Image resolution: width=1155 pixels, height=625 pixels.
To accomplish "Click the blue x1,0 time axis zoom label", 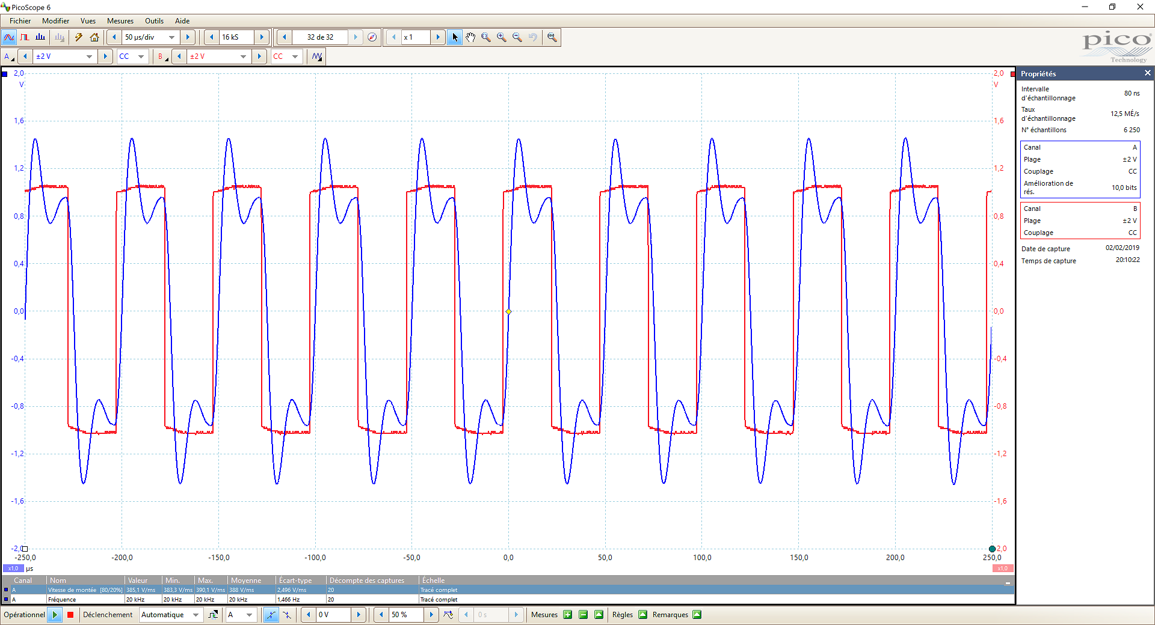I will (13, 569).
